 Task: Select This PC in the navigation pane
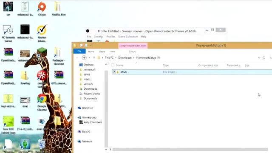coord(84,132)
